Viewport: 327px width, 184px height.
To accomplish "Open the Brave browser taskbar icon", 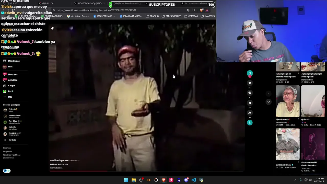I will click(163, 180).
